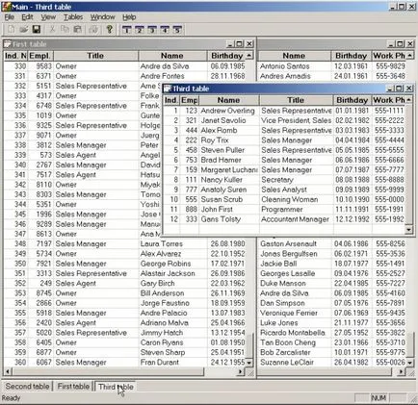Click the Save floppy disk icon
The width and height of the screenshot is (418, 405).
pyautogui.click(x=37, y=30)
